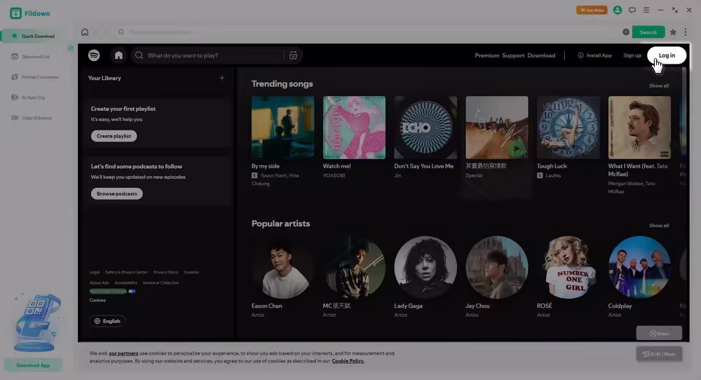Click the Fildown logo icon
Screen dimensions: 701x380
click(x=15, y=13)
